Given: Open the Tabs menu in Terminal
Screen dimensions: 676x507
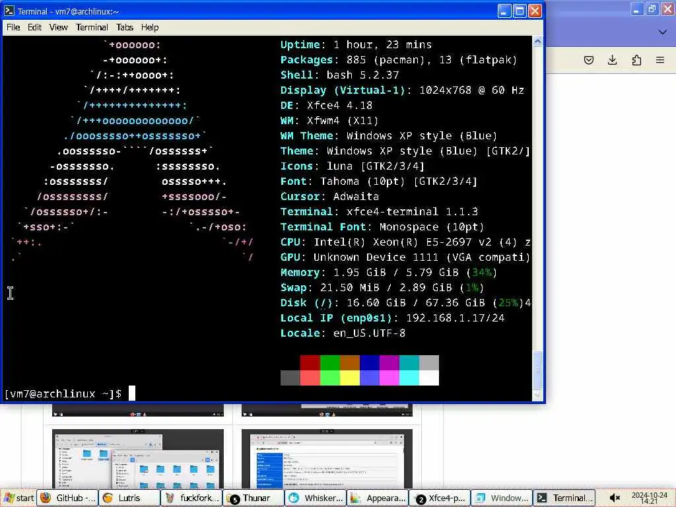Looking at the screenshot, I should coord(125,27).
